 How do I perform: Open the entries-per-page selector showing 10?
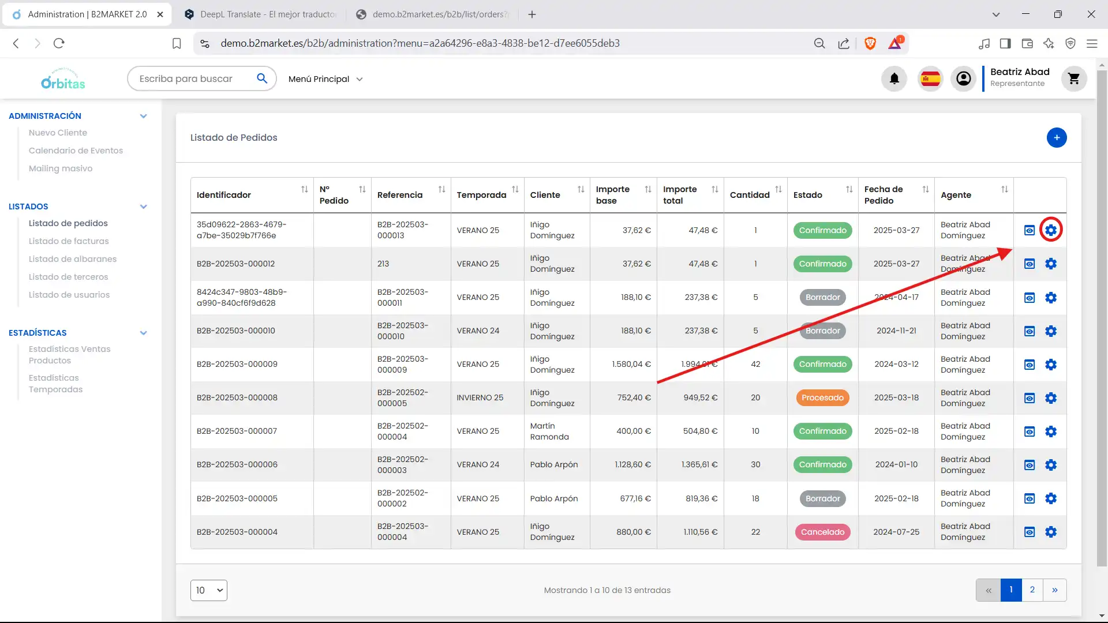[209, 590]
